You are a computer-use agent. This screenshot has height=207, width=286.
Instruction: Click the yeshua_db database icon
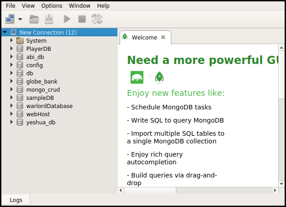point(20,122)
